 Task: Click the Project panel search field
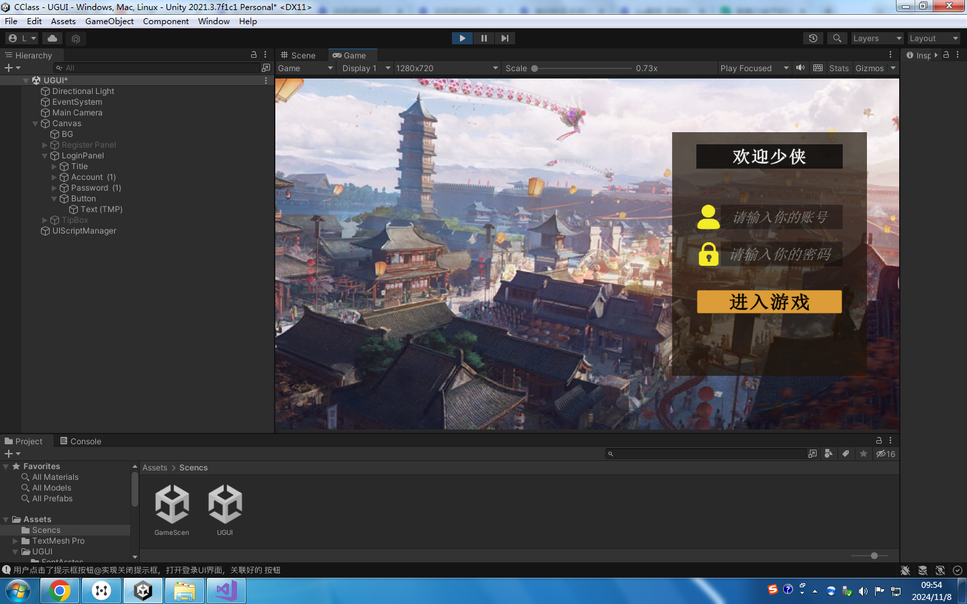705,454
